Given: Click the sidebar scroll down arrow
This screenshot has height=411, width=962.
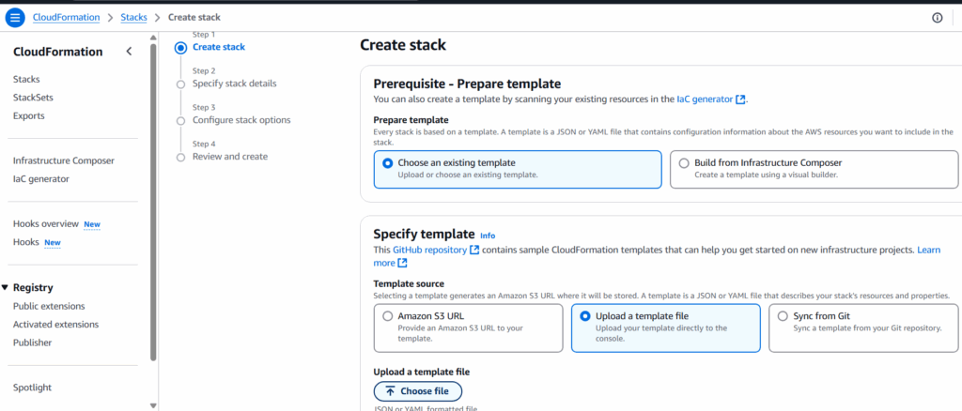Looking at the screenshot, I should (x=153, y=404).
